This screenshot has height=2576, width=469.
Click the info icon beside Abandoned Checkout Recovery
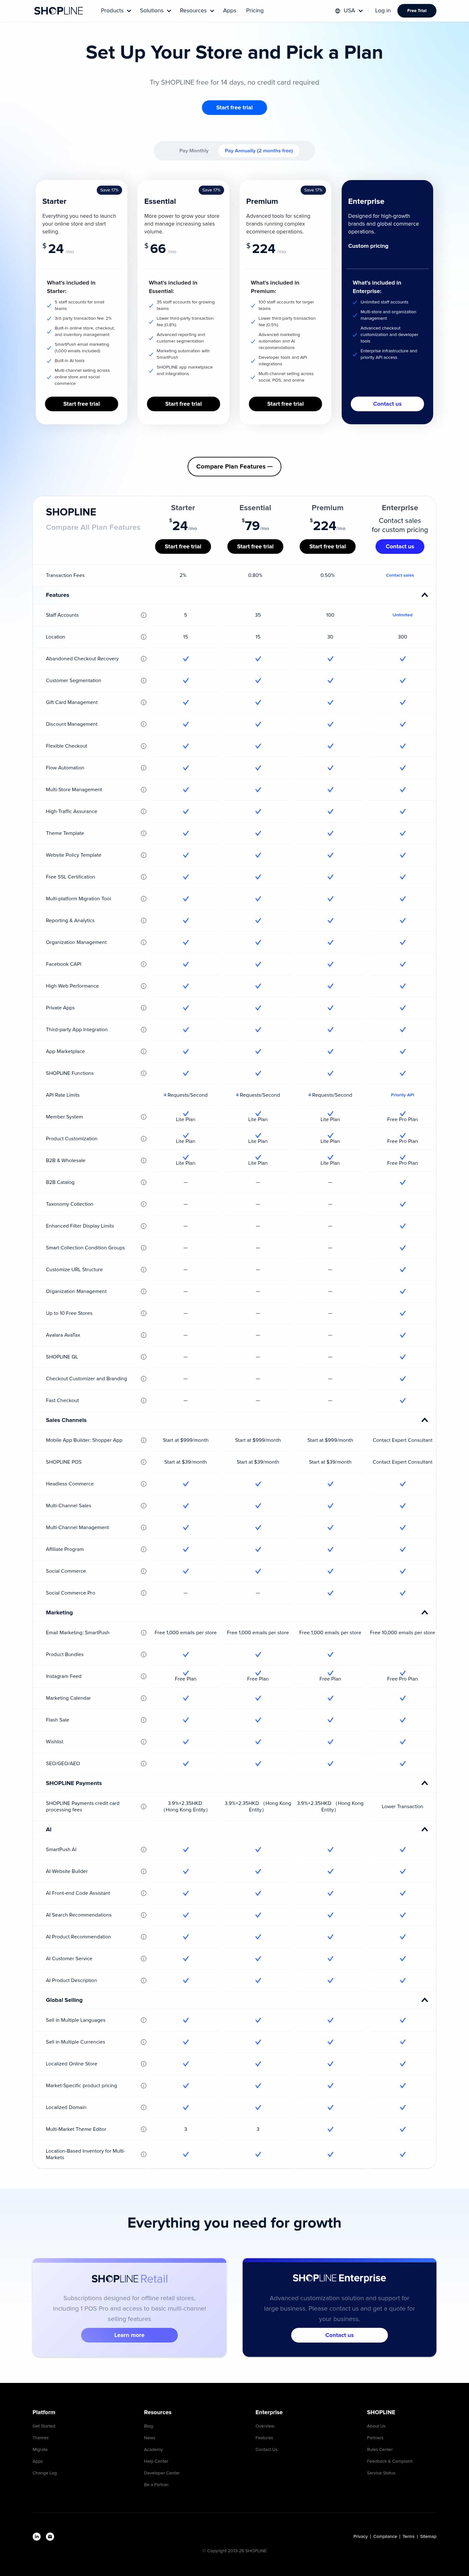(143, 659)
